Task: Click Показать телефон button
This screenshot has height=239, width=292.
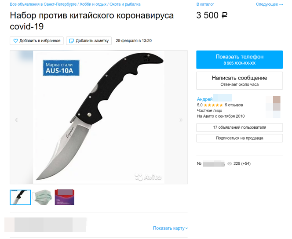Action: [x=240, y=59]
